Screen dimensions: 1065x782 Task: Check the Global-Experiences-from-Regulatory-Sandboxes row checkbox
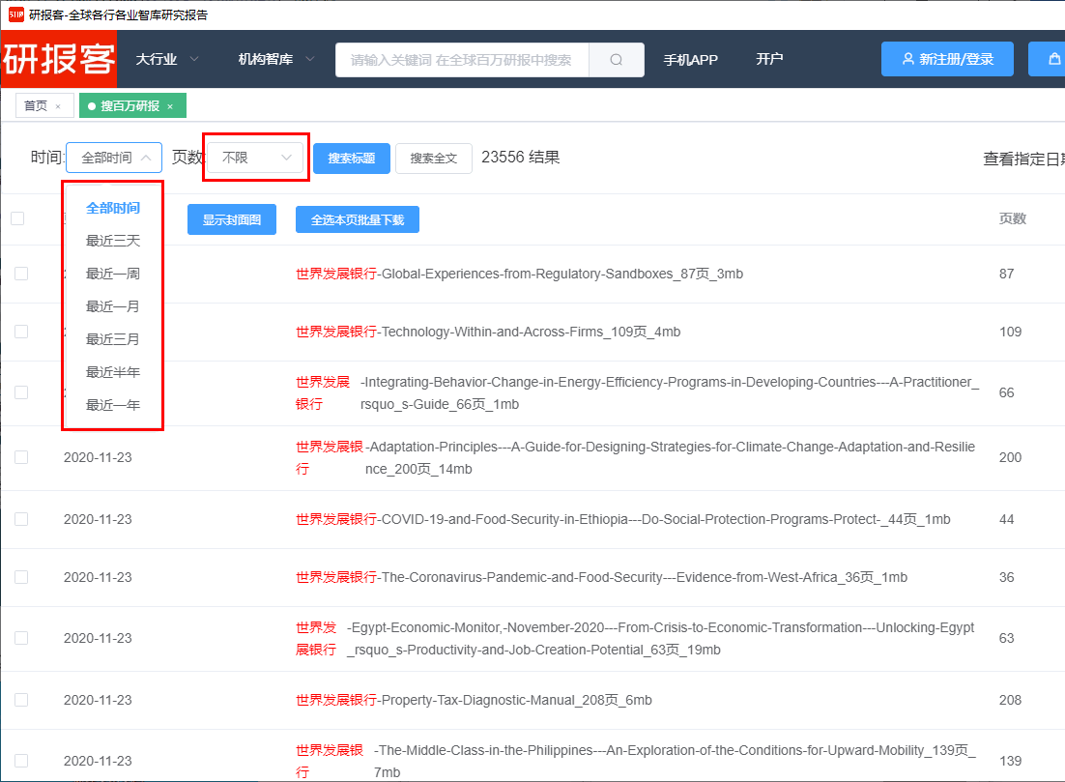pyautogui.click(x=21, y=274)
